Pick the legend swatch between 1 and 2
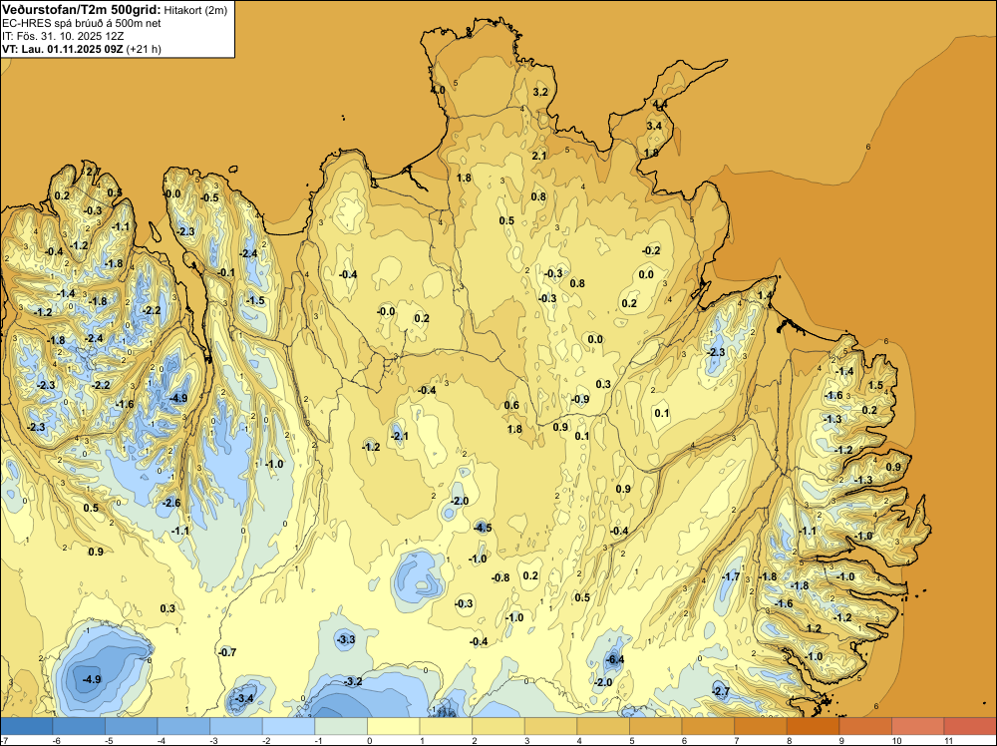997x746 pixels. pyautogui.click(x=446, y=726)
